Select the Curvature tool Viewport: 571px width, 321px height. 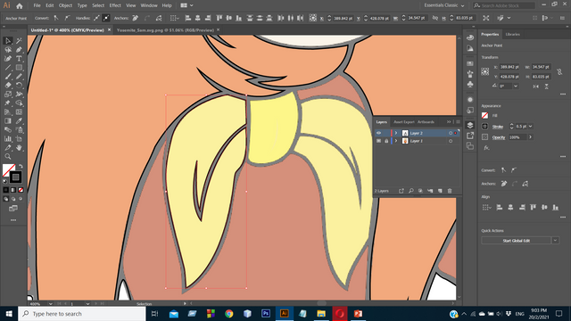[x=8, y=59]
